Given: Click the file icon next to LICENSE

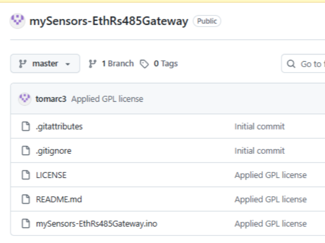Looking at the screenshot, I should [x=26, y=175].
